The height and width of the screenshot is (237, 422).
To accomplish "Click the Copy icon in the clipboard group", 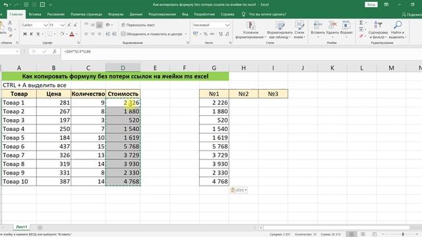I will (x=11, y=29).
